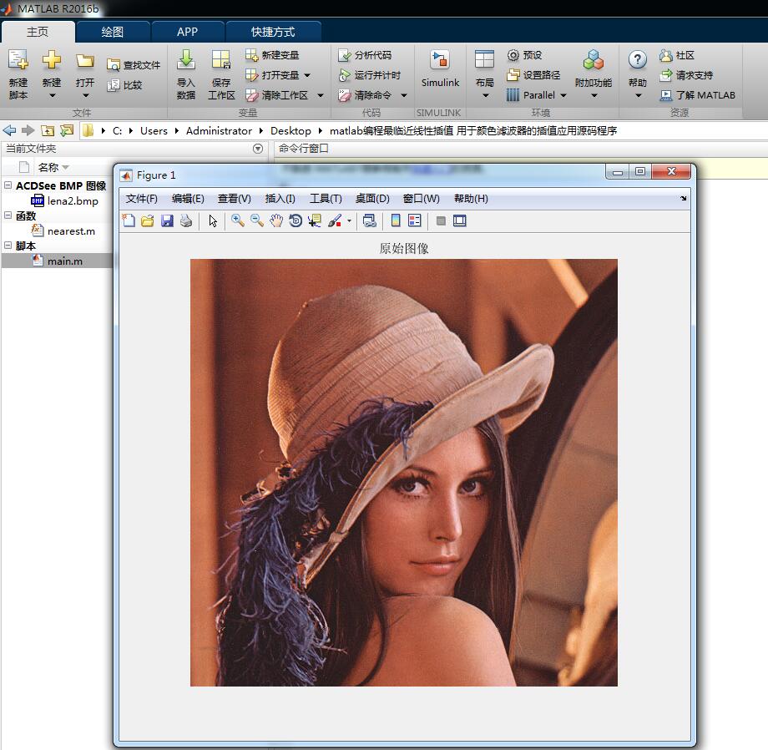Select Data Cursor tool in Figure 1
Viewport: 768px width, 750px height.
[x=315, y=221]
